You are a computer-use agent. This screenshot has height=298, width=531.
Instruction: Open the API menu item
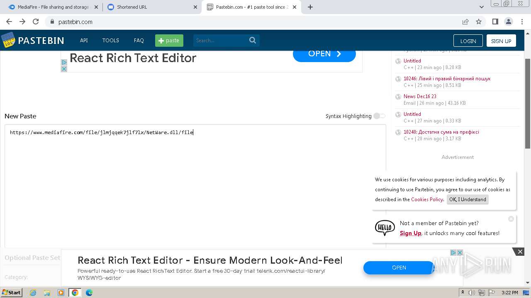click(x=84, y=41)
